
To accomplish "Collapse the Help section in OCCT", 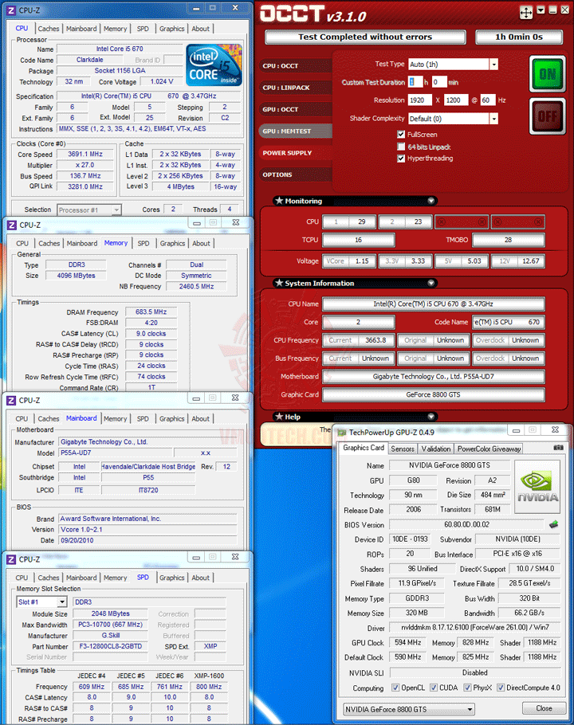I will [431, 417].
